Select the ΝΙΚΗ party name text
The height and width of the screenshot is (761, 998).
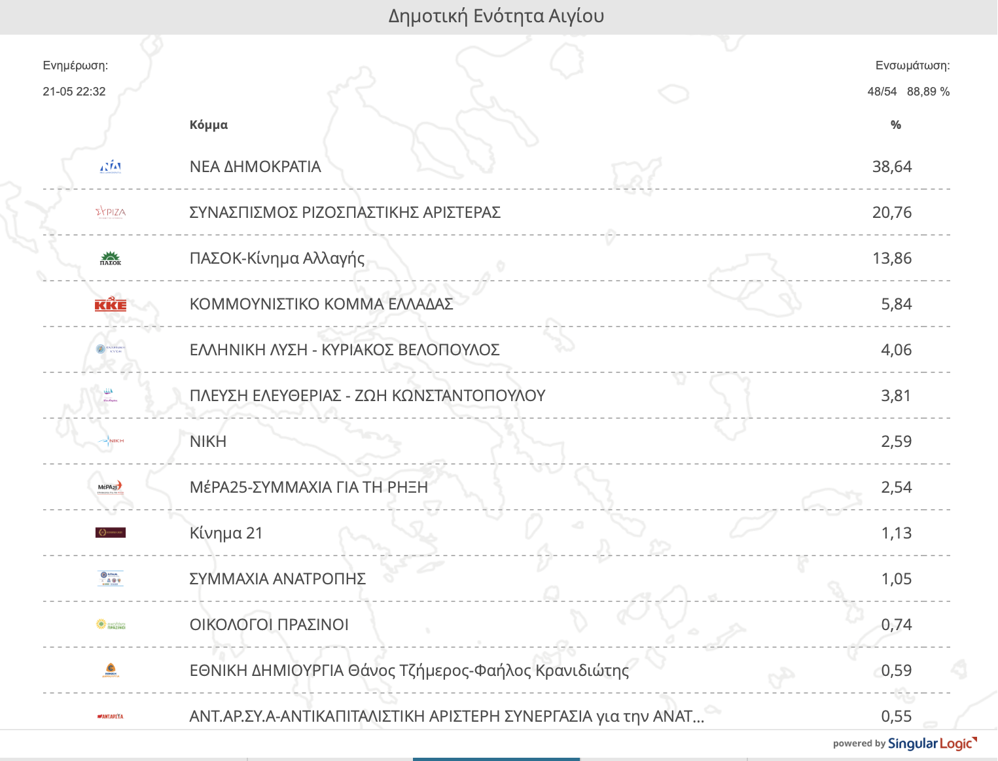click(x=208, y=442)
